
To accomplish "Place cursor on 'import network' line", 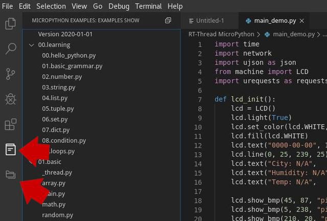I will [243, 53].
